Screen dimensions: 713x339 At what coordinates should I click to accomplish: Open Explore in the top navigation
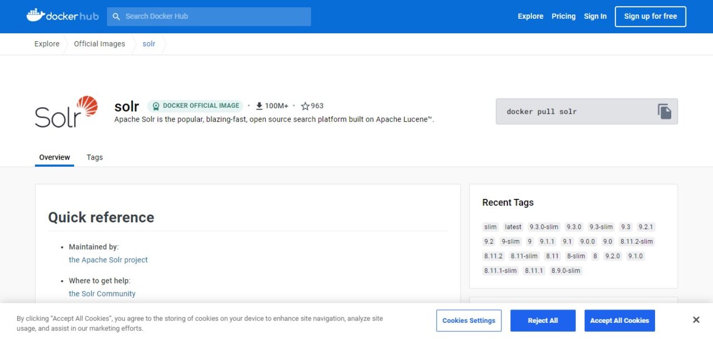click(530, 17)
